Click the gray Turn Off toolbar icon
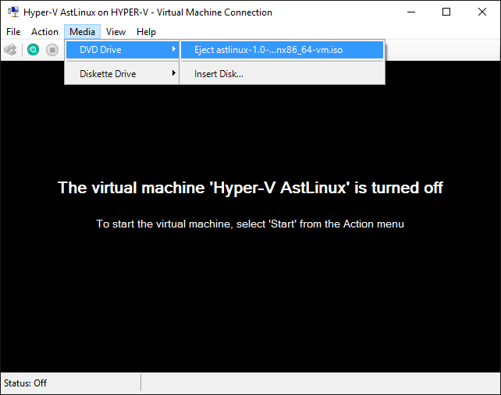 click(x=52, y=50)
